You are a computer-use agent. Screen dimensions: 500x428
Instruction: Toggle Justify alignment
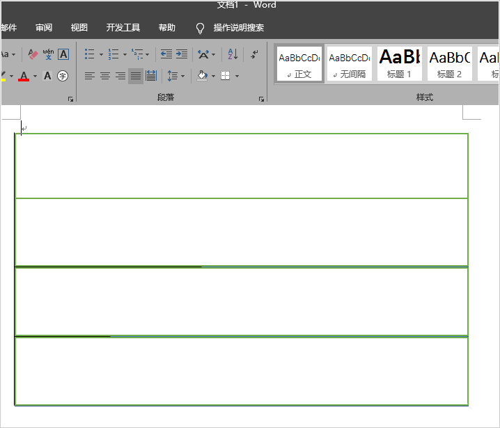pyautogui.click(x=136, y=76)
